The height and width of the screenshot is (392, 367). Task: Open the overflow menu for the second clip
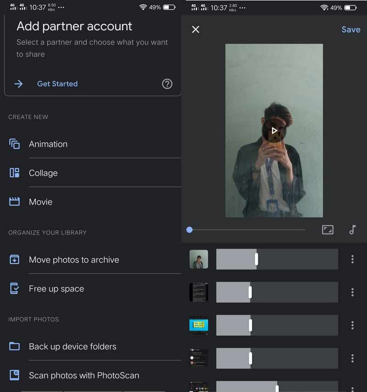352,292
